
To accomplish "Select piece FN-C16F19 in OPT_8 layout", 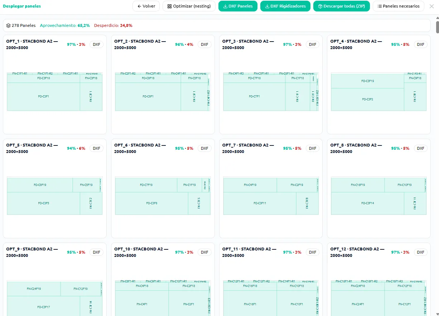I will (x=358, y=185).
